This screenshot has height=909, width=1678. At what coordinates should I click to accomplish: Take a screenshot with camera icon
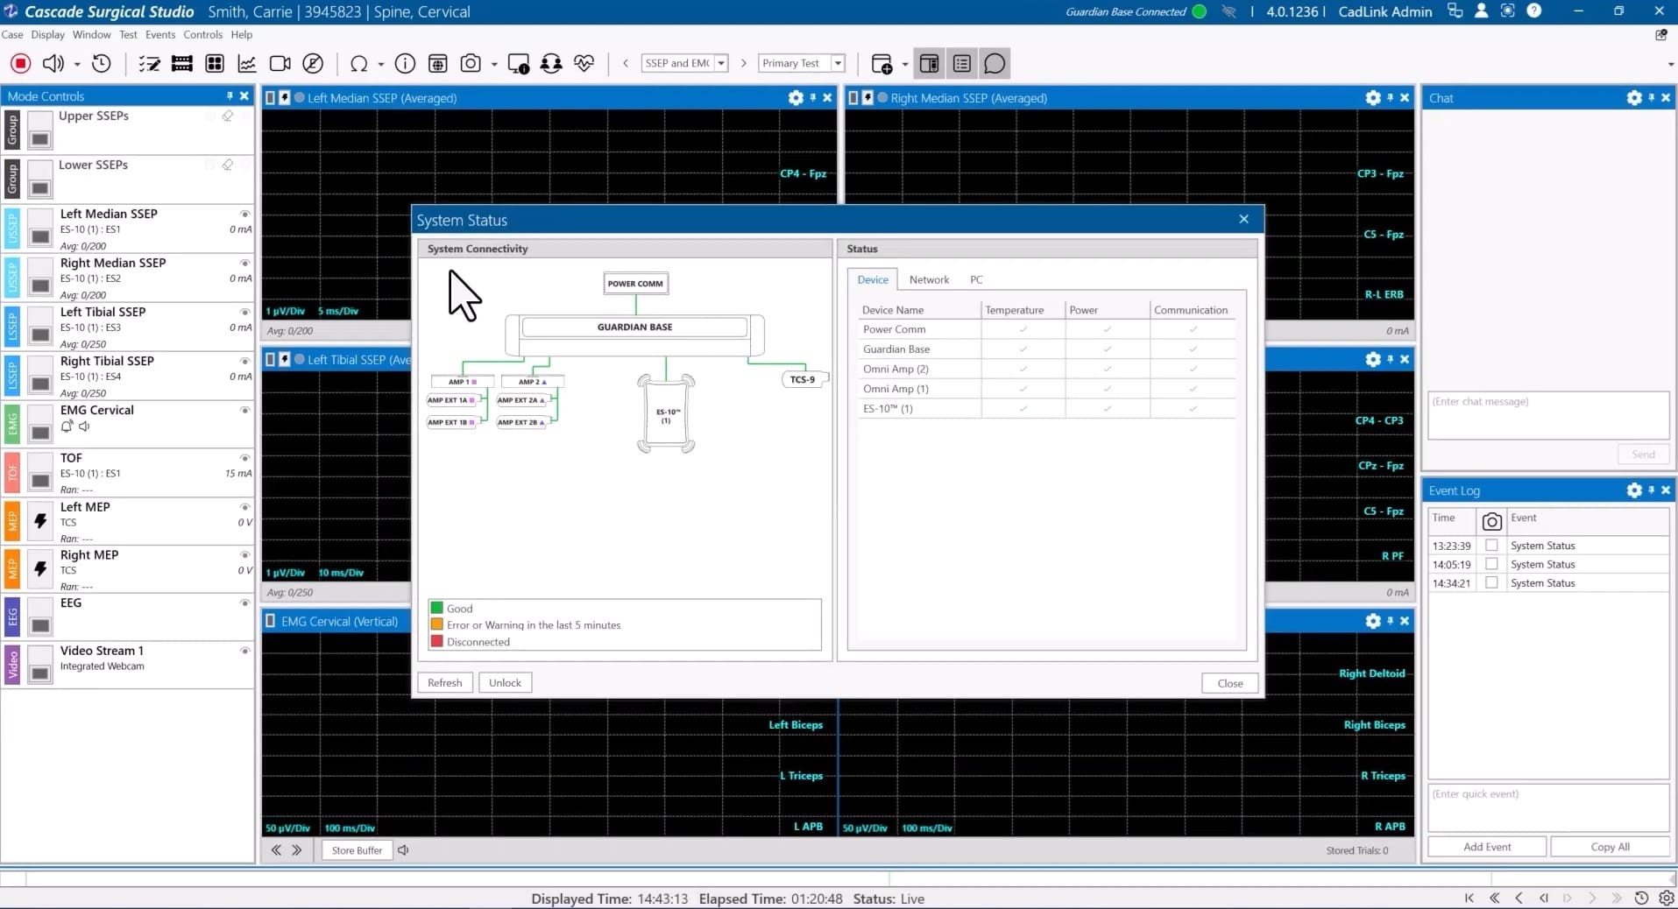(471, 63)
